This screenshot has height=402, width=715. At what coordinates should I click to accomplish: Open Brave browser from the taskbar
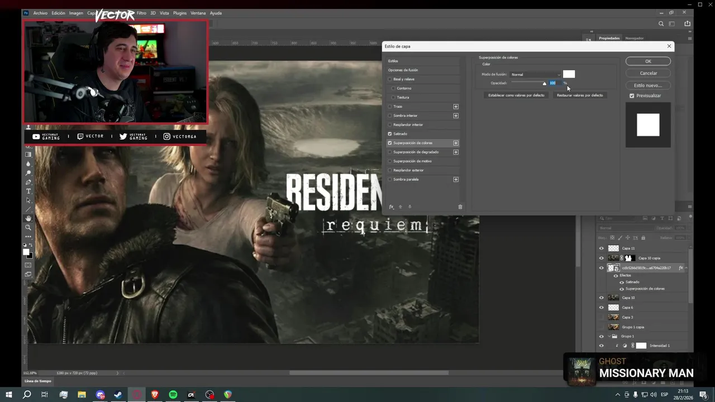click(x=155, y=395)
